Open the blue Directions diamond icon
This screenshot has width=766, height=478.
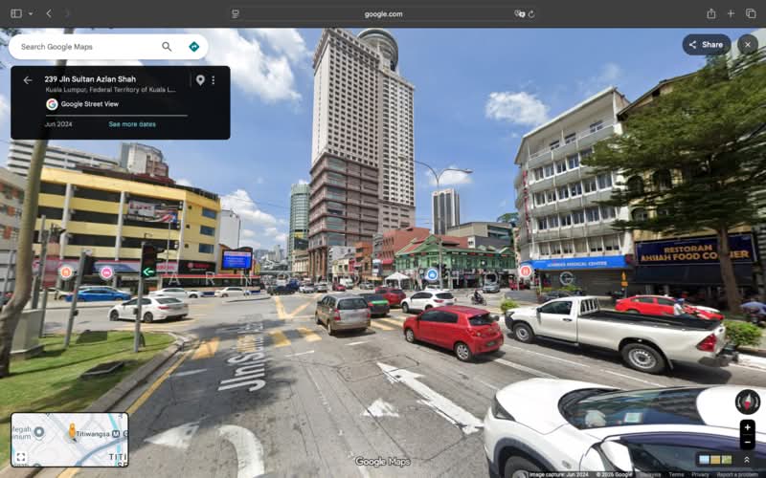coord(194,47)
